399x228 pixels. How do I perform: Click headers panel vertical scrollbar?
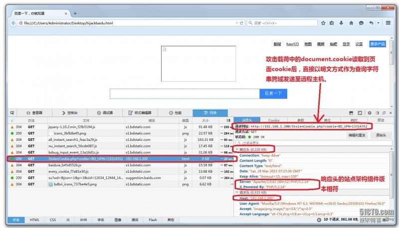392,175
